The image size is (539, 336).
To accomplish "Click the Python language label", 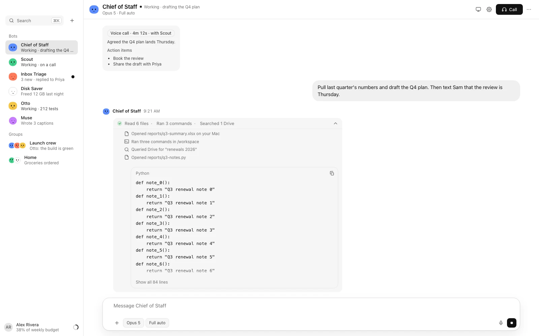I will click(x=142, y=173).
